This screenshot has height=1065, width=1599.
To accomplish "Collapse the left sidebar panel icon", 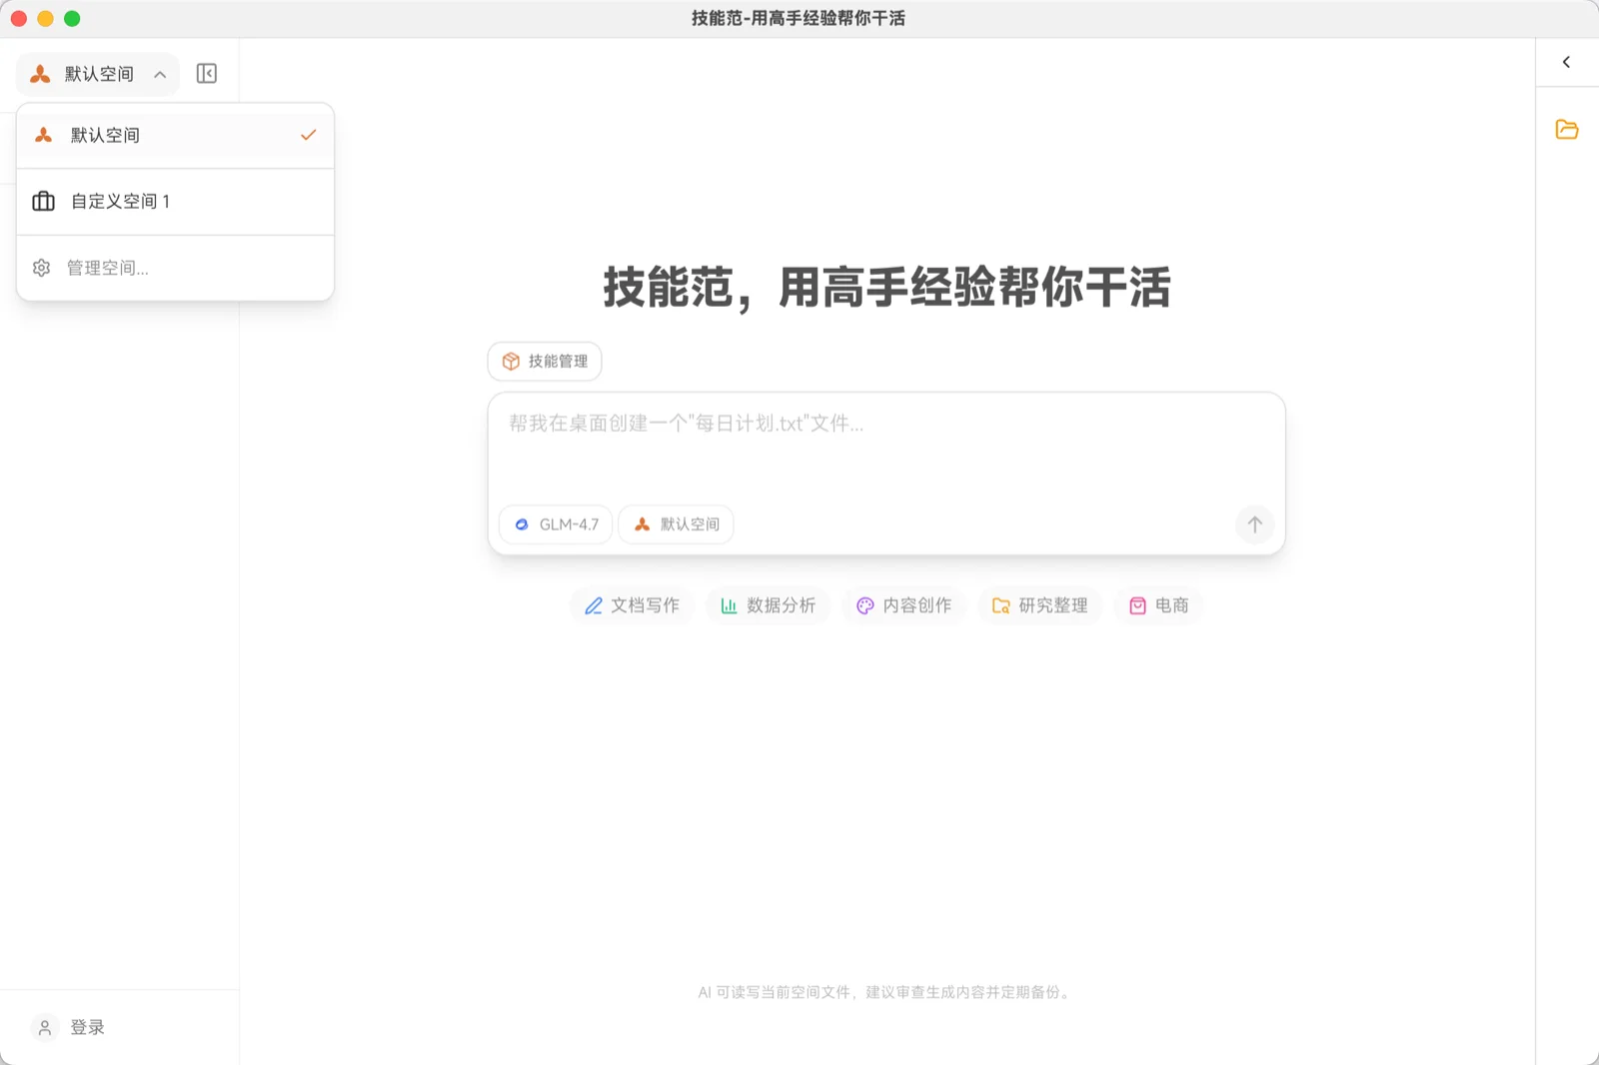I will pos(207,74).
